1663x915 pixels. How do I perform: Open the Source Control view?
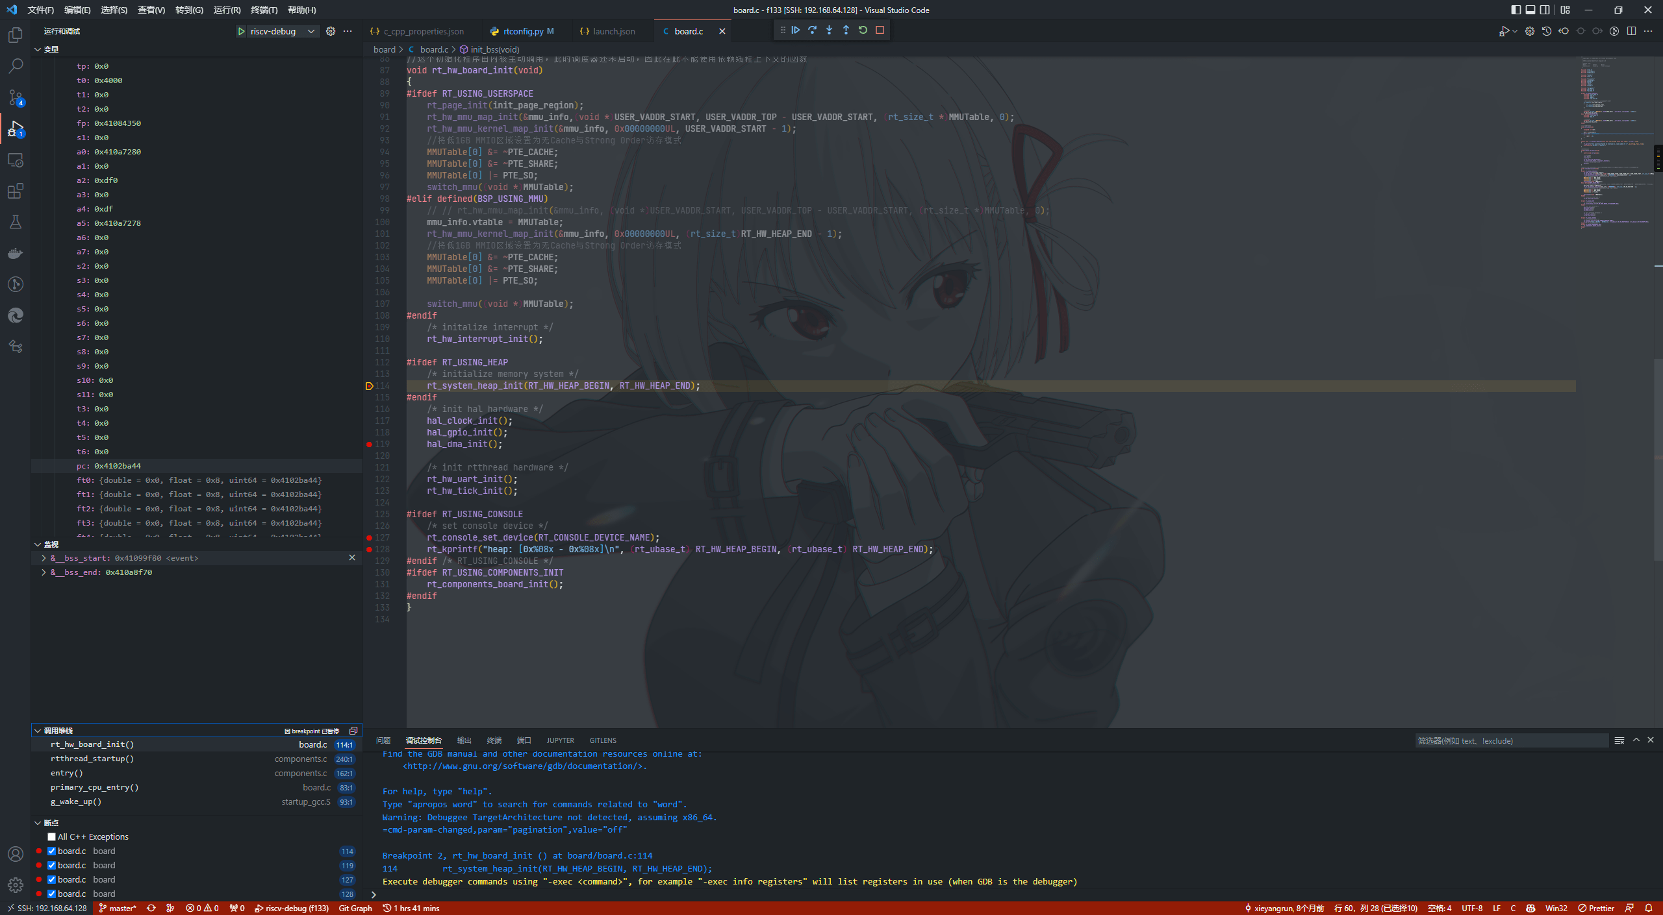(x=16, y=97)
